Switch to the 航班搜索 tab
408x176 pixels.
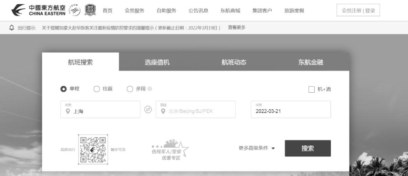tap(80, 62)
